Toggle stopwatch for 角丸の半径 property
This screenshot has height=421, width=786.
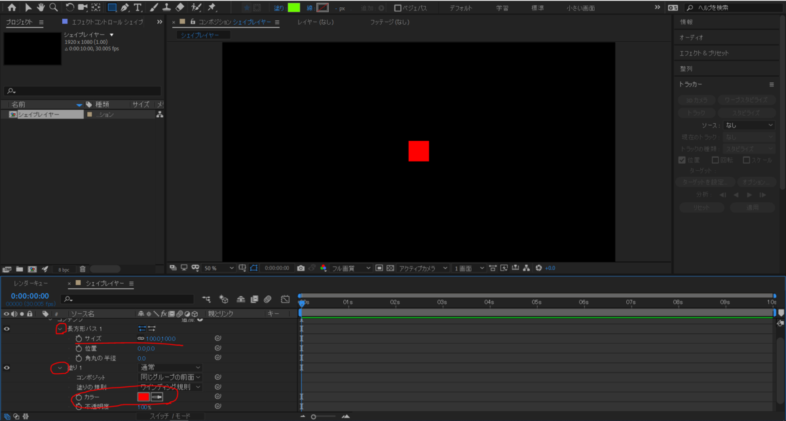coord(79,358)
